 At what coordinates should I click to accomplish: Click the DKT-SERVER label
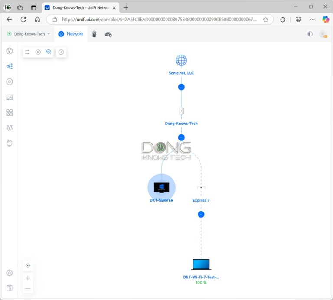[x=161, y=200]
